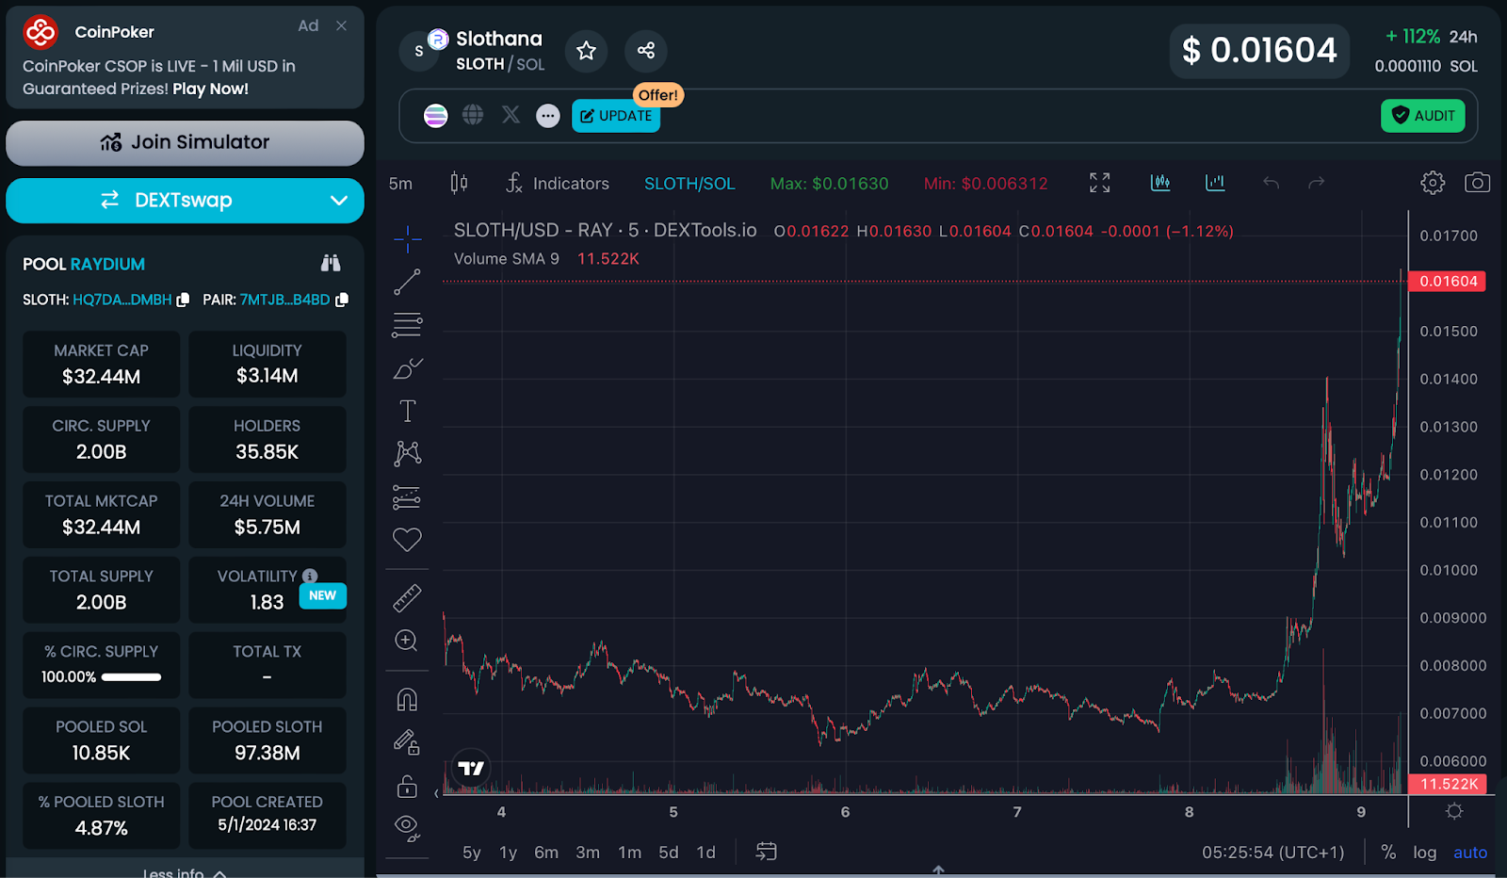Toggle log scale on price axis

point(1425,853)
